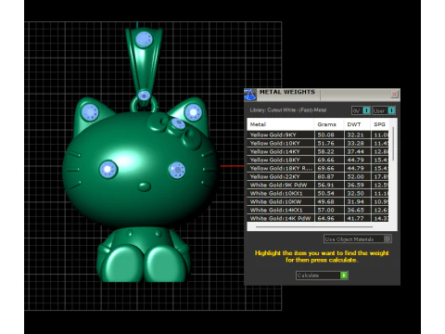Select the kitty's left ear gem
This screenshot has width=445, height=334.
coord(90,112)
